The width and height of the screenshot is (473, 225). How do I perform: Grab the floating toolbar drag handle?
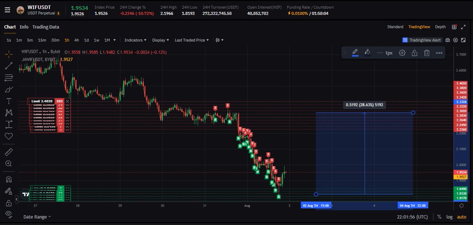pyautogui.click(x=346, y=53)
